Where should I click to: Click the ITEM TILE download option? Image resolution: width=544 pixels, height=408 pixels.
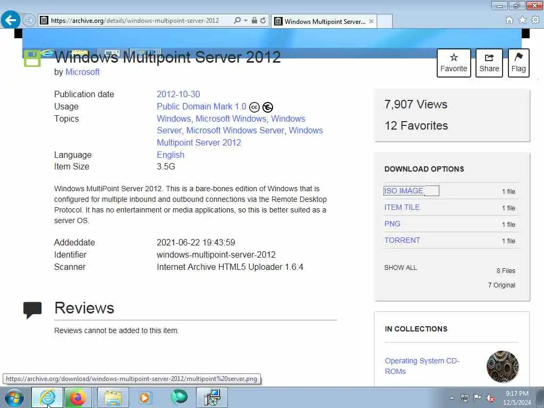tap(402, 208)
